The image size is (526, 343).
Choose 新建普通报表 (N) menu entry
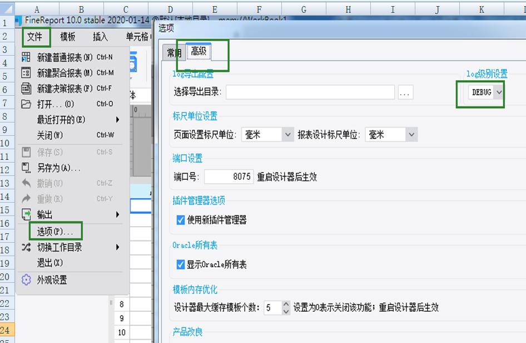(x=72, y=57)
